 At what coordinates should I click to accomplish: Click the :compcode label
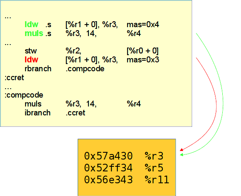coord(24,95)
